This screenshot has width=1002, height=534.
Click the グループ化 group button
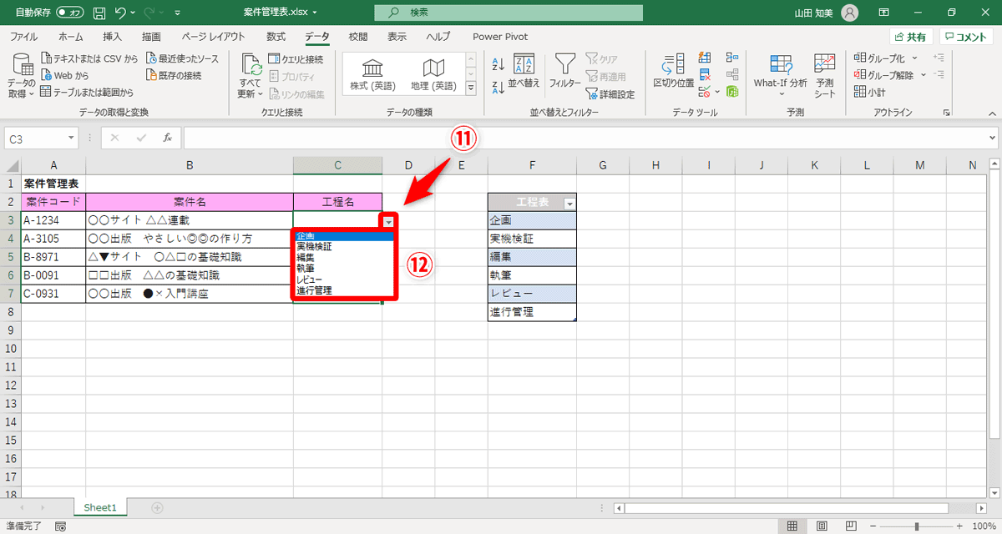[879, 58]
